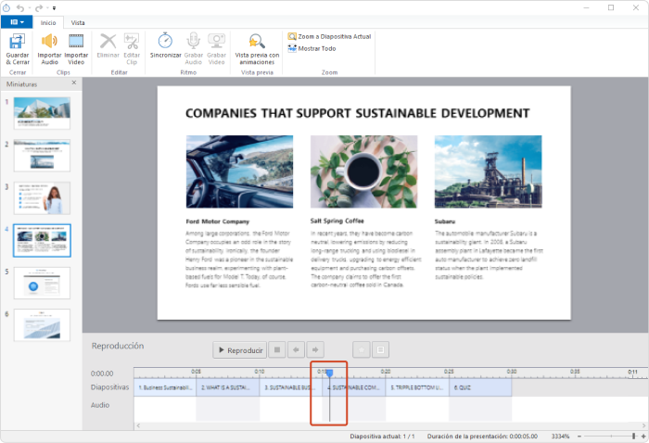Undo last action in title bar

[19, 7]
